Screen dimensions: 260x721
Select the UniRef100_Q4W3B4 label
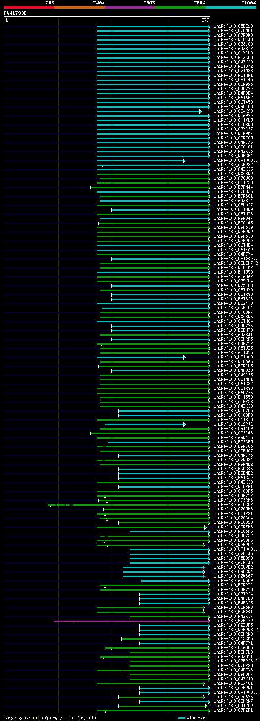pyautogui.click(x=233, y=156)
